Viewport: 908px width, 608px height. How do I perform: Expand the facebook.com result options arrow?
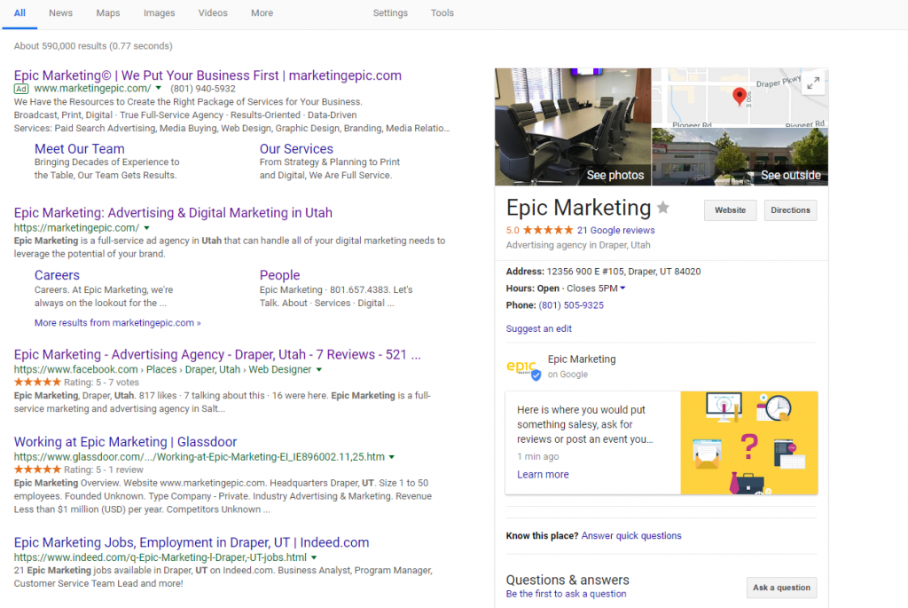click(318, 369)
